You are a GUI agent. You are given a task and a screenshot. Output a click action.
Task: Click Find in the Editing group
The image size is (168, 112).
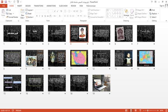click(x=152, y=10)
